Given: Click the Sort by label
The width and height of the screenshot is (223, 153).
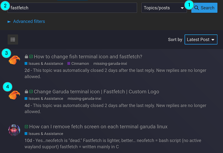Looking at the screenshot, I should click(x=175, y=39).
